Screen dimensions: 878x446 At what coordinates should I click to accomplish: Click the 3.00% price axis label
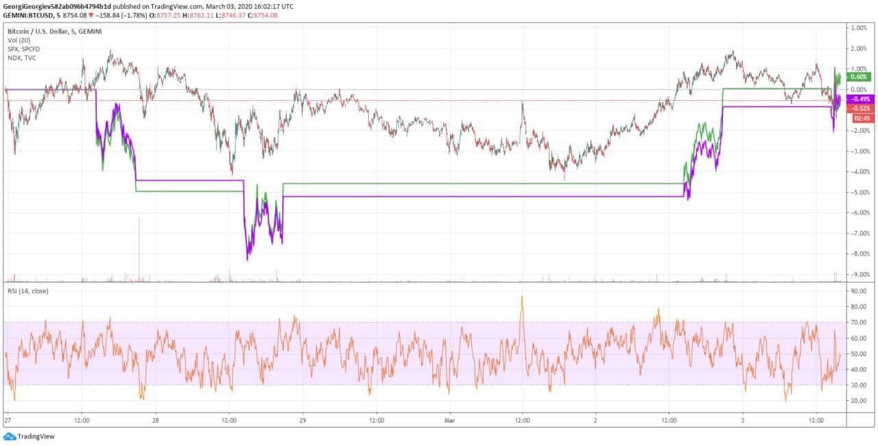coord(859,28)
